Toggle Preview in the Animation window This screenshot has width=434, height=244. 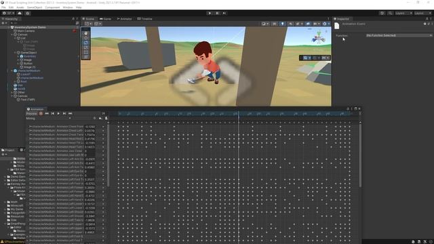coord(32,113)
